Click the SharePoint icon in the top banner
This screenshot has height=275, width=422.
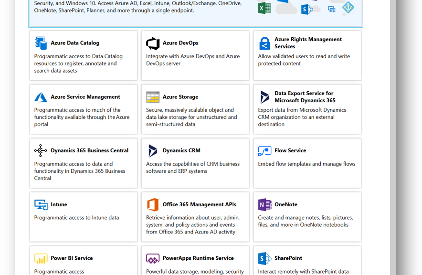(x=307, y=10)
